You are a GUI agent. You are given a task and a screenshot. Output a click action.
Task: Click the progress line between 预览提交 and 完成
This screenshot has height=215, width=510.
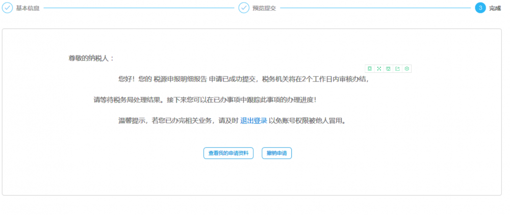point(375,8)
